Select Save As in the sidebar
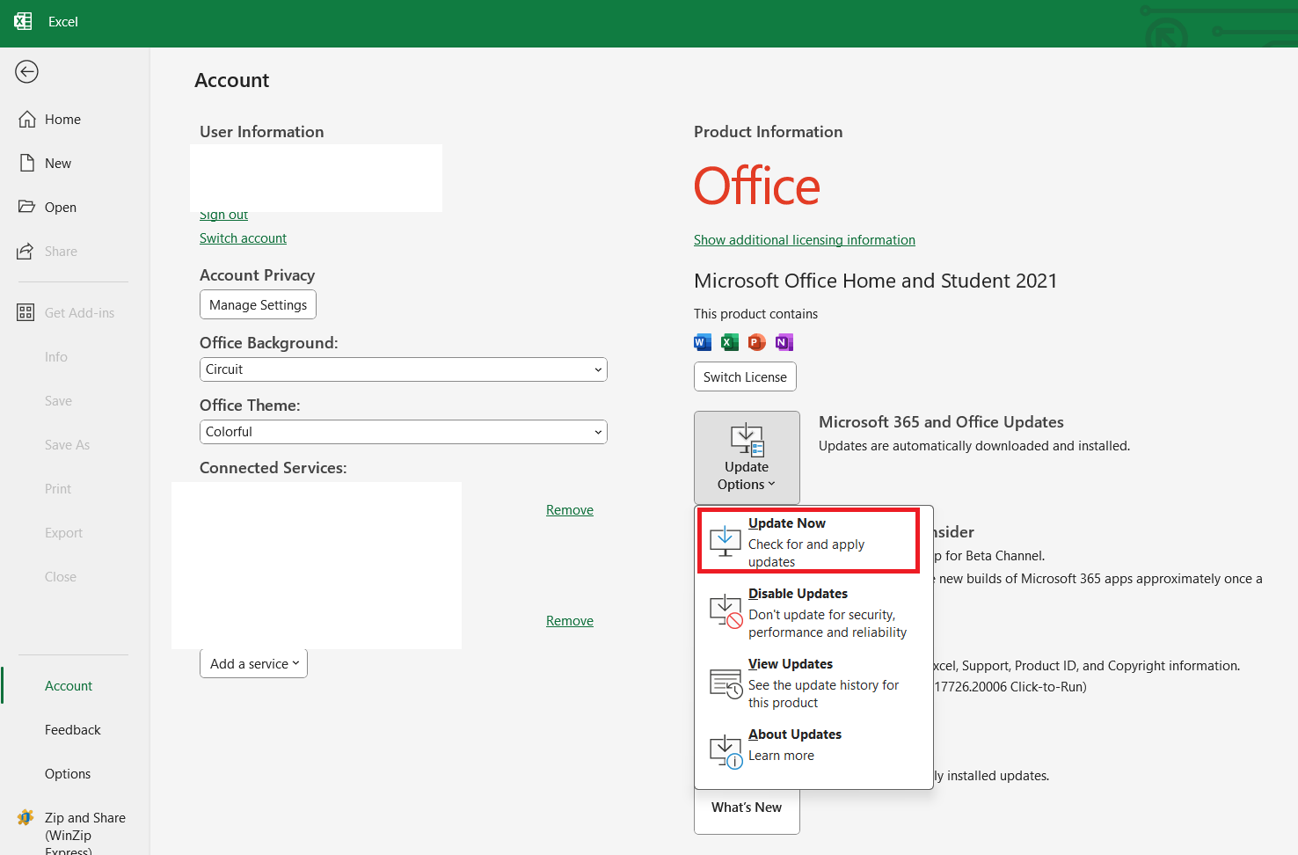This screenshot has width=1298, height=855. (x=68, y=445)
